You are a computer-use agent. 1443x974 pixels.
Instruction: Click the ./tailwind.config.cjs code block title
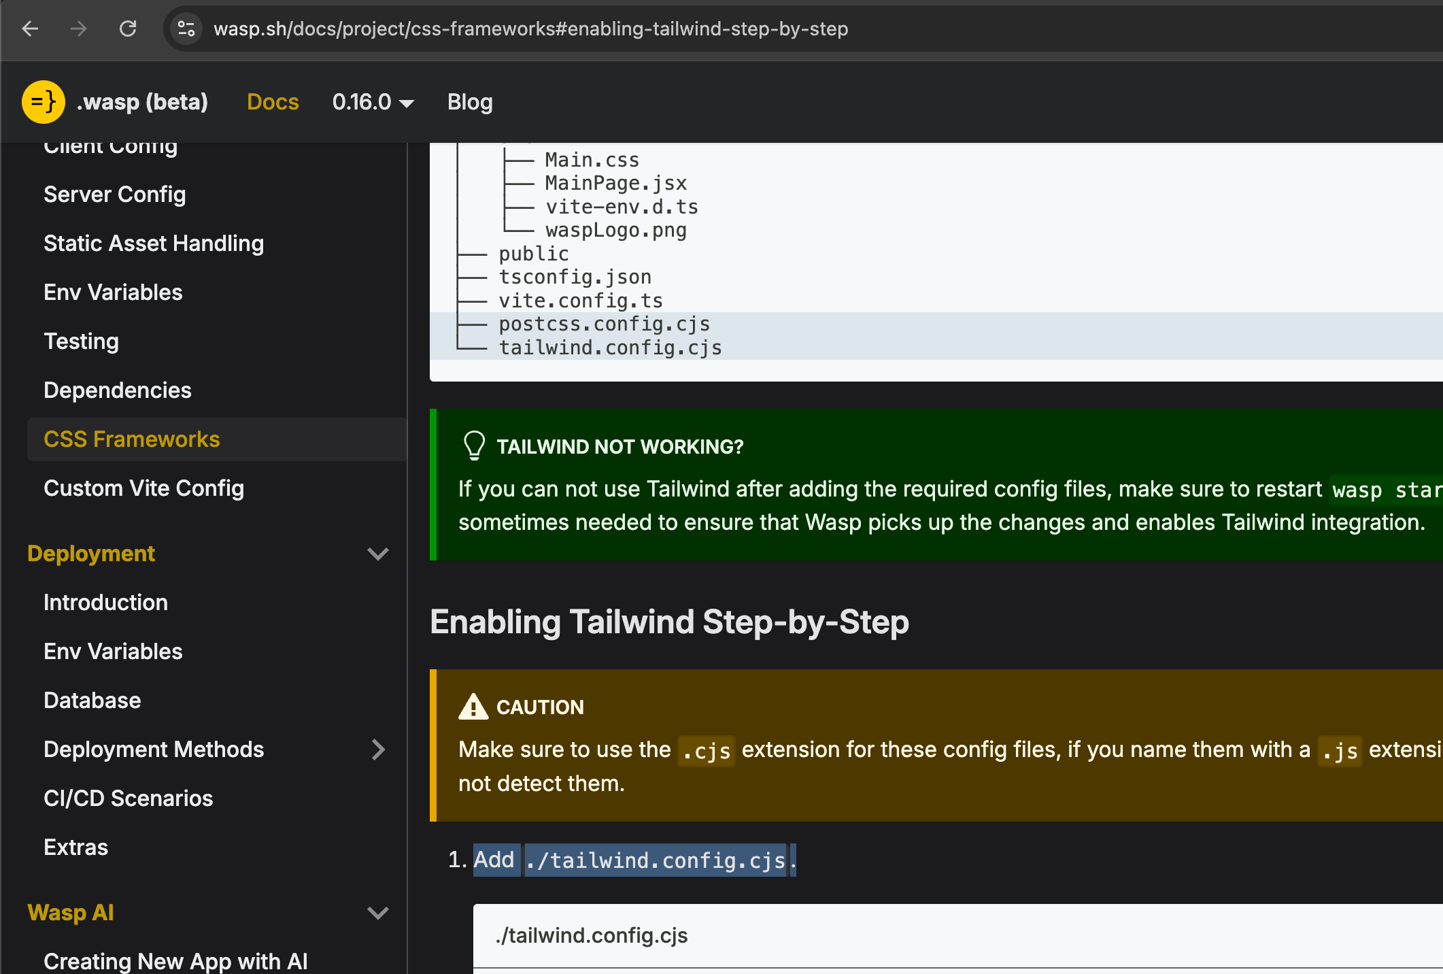pyautogui.click(x=592, y=936)
